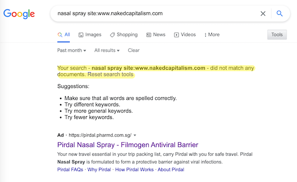The image size is (297, 182).
Task: Click the Images tab icon
Action: [x=81, y=35]
